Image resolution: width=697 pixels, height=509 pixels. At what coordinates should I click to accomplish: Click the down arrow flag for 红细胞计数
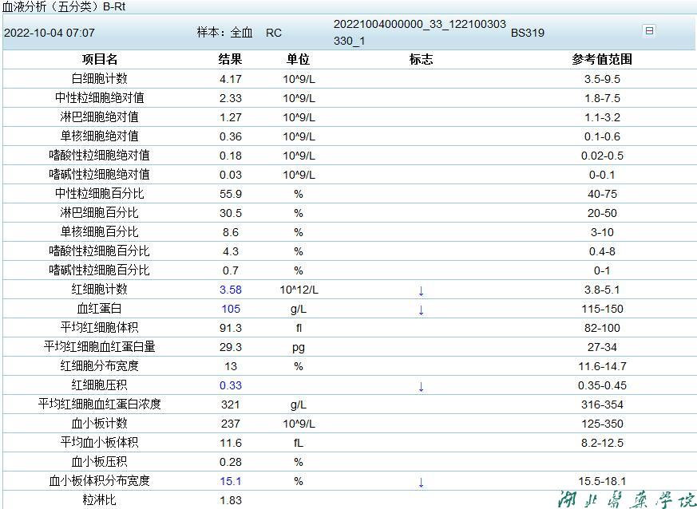coord(421,290)
